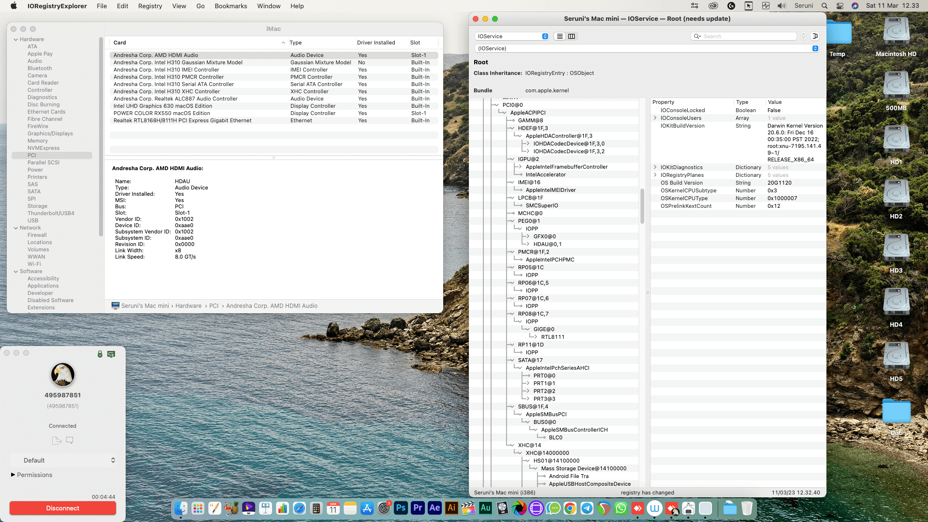Open the (IOService) path dropdown

[647, 48]
